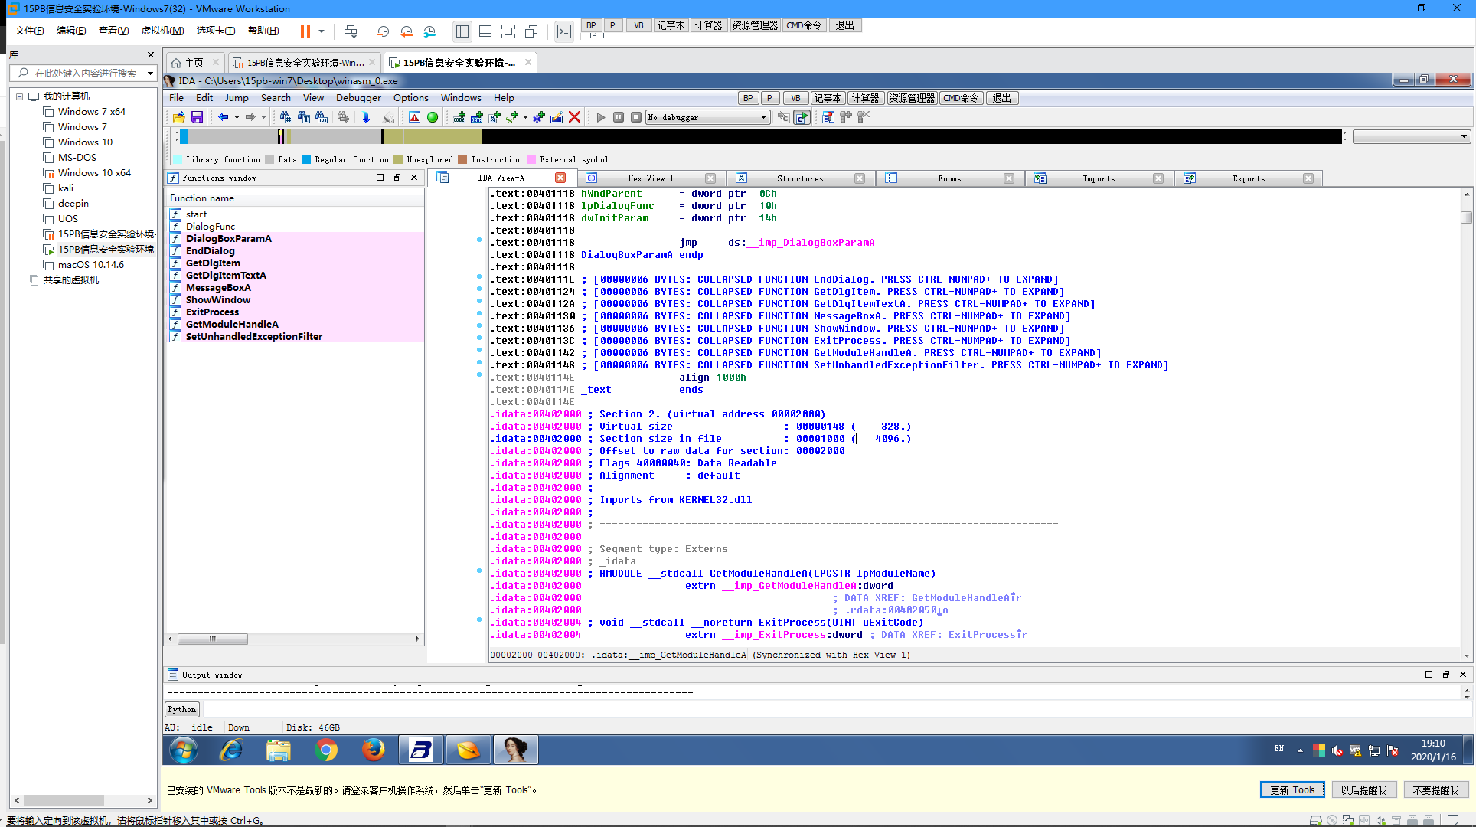Open Internet Explorer from guest taskbar
1476x827 pixels.
231,750
